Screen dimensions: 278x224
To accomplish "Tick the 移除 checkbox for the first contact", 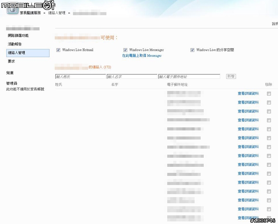I will (269, 94).
